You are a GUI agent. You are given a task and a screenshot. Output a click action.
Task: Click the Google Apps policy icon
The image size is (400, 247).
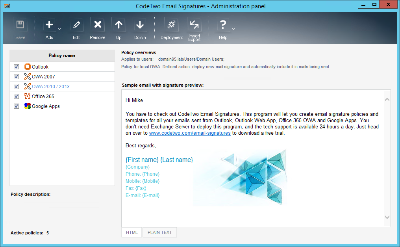coord(27,106)
